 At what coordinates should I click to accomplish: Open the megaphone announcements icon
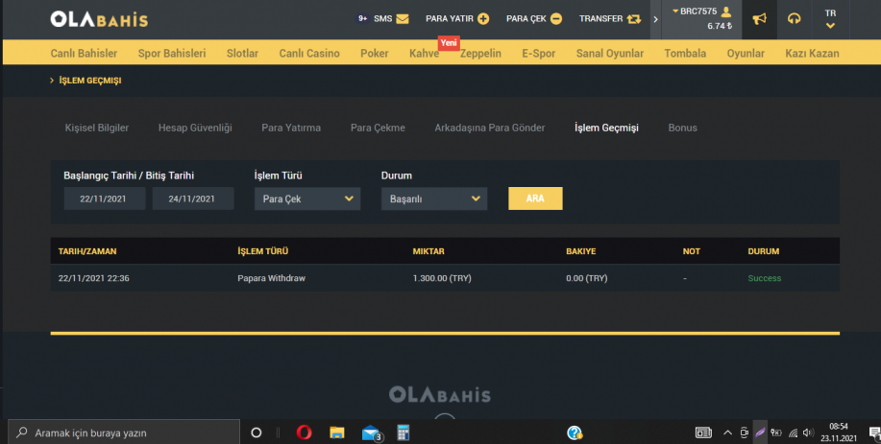click(759, 19)
